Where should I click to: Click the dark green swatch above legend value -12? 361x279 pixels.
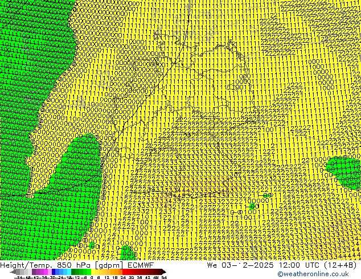73,272
